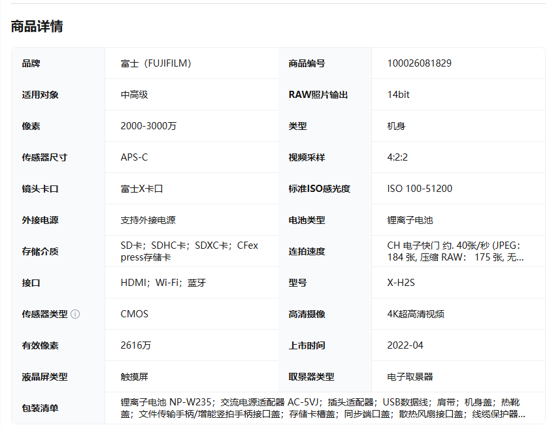Select the model value X-H2S
The image size is (549, 427).
(x=401, y=283)
